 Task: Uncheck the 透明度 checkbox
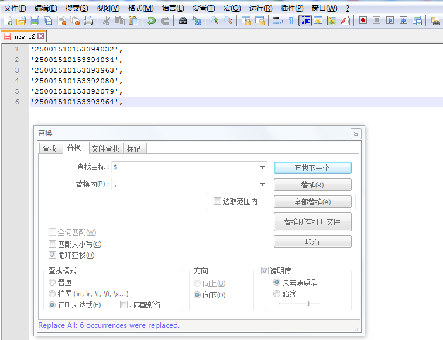point(265,271)
